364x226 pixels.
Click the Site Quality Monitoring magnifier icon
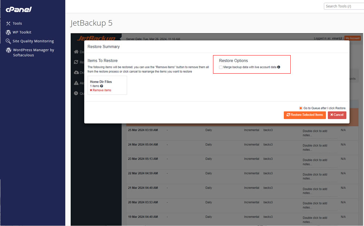[x=8, y=41]
